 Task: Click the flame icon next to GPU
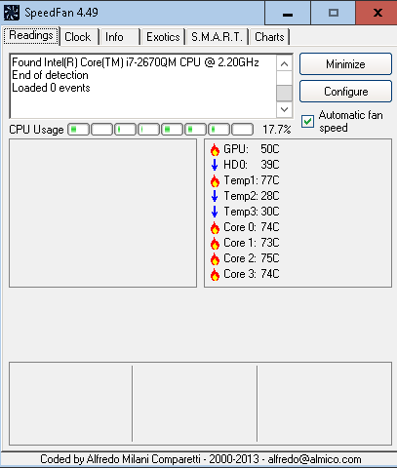pos(215,149)
